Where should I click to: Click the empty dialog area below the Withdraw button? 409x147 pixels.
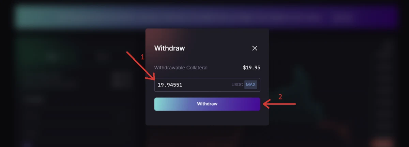207,118
